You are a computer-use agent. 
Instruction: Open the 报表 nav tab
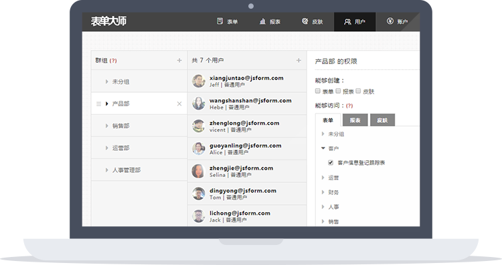click(270, 22)
